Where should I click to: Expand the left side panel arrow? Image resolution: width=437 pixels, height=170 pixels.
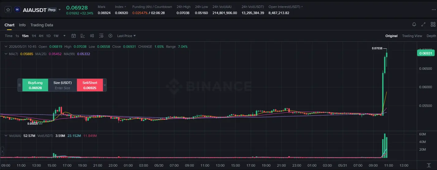tap(2, 151)
